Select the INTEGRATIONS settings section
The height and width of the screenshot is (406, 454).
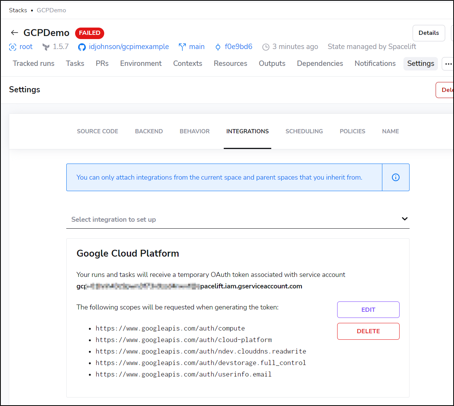(x=247, y=131)
